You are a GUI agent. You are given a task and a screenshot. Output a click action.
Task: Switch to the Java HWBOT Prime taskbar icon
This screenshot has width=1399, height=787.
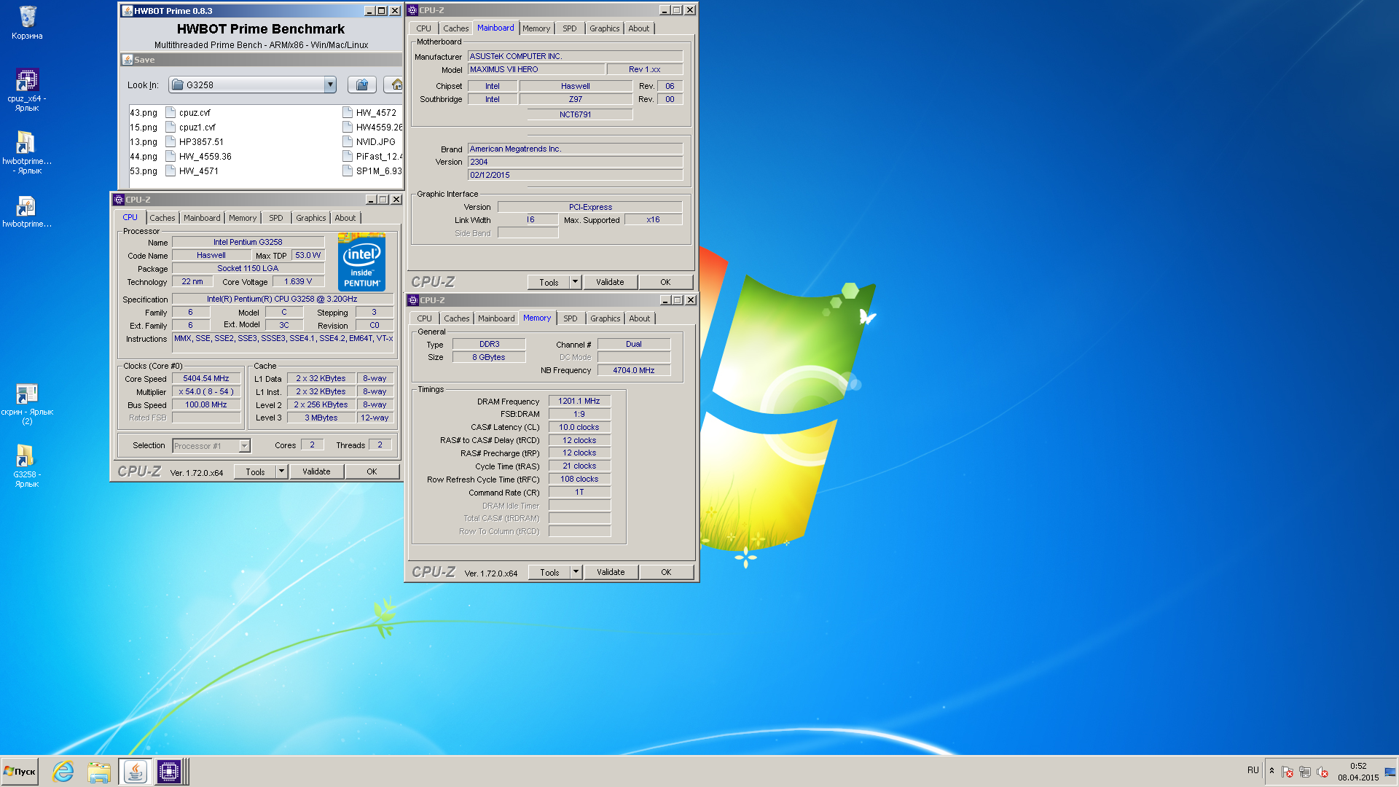coord(135,772)
